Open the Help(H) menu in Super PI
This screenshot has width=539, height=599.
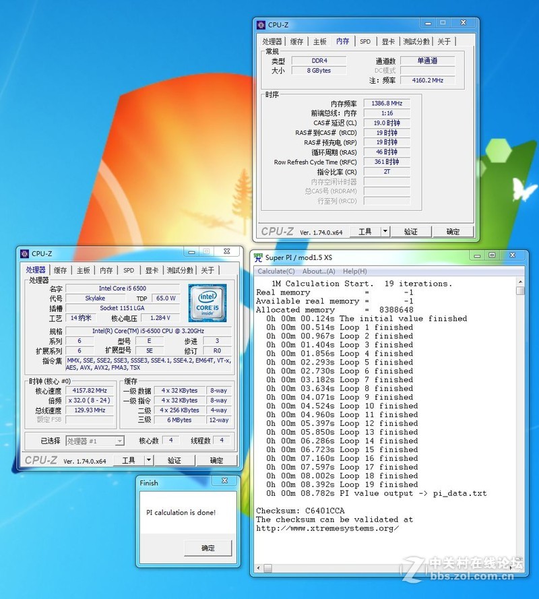pos(354,271)
